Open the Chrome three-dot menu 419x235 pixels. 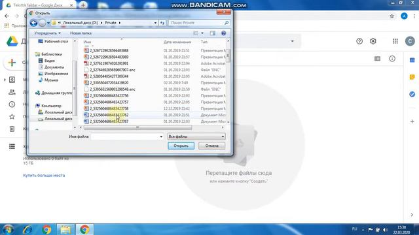(x=414, y=16)
